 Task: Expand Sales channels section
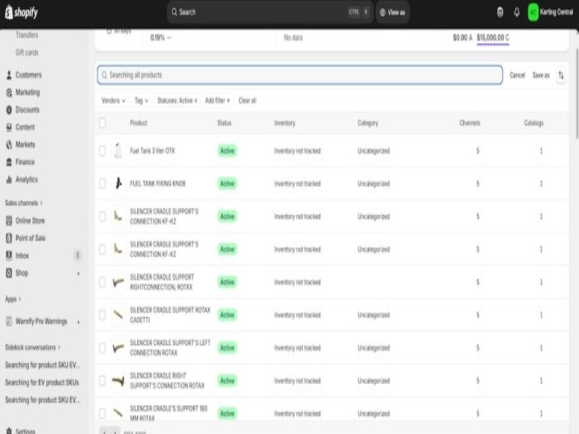(24, 203)
